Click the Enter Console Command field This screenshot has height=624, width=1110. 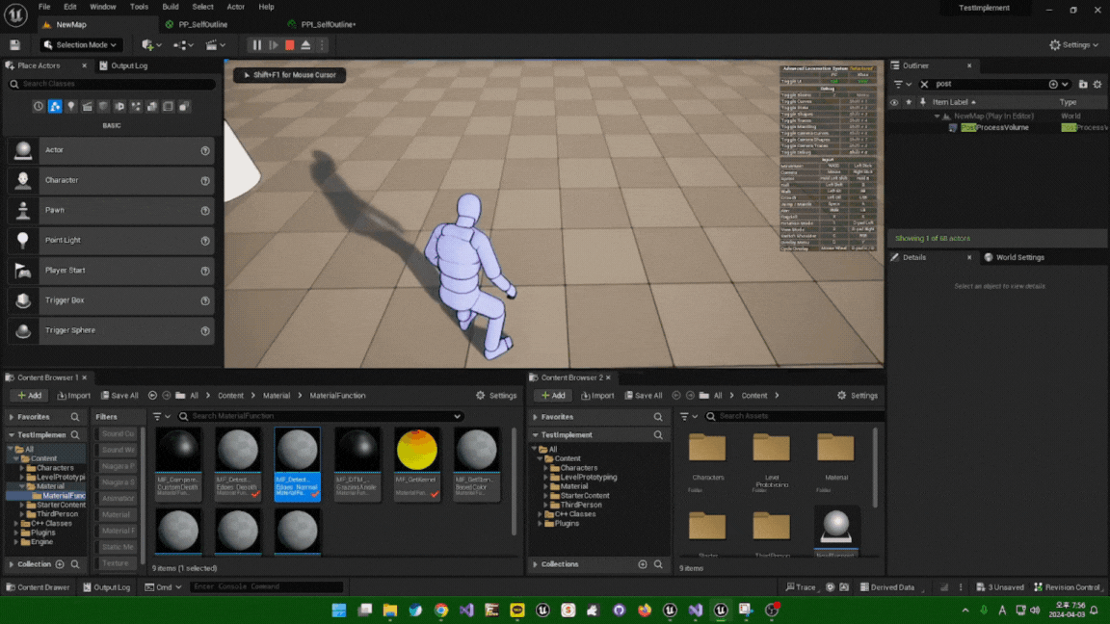tap(266, 587)
